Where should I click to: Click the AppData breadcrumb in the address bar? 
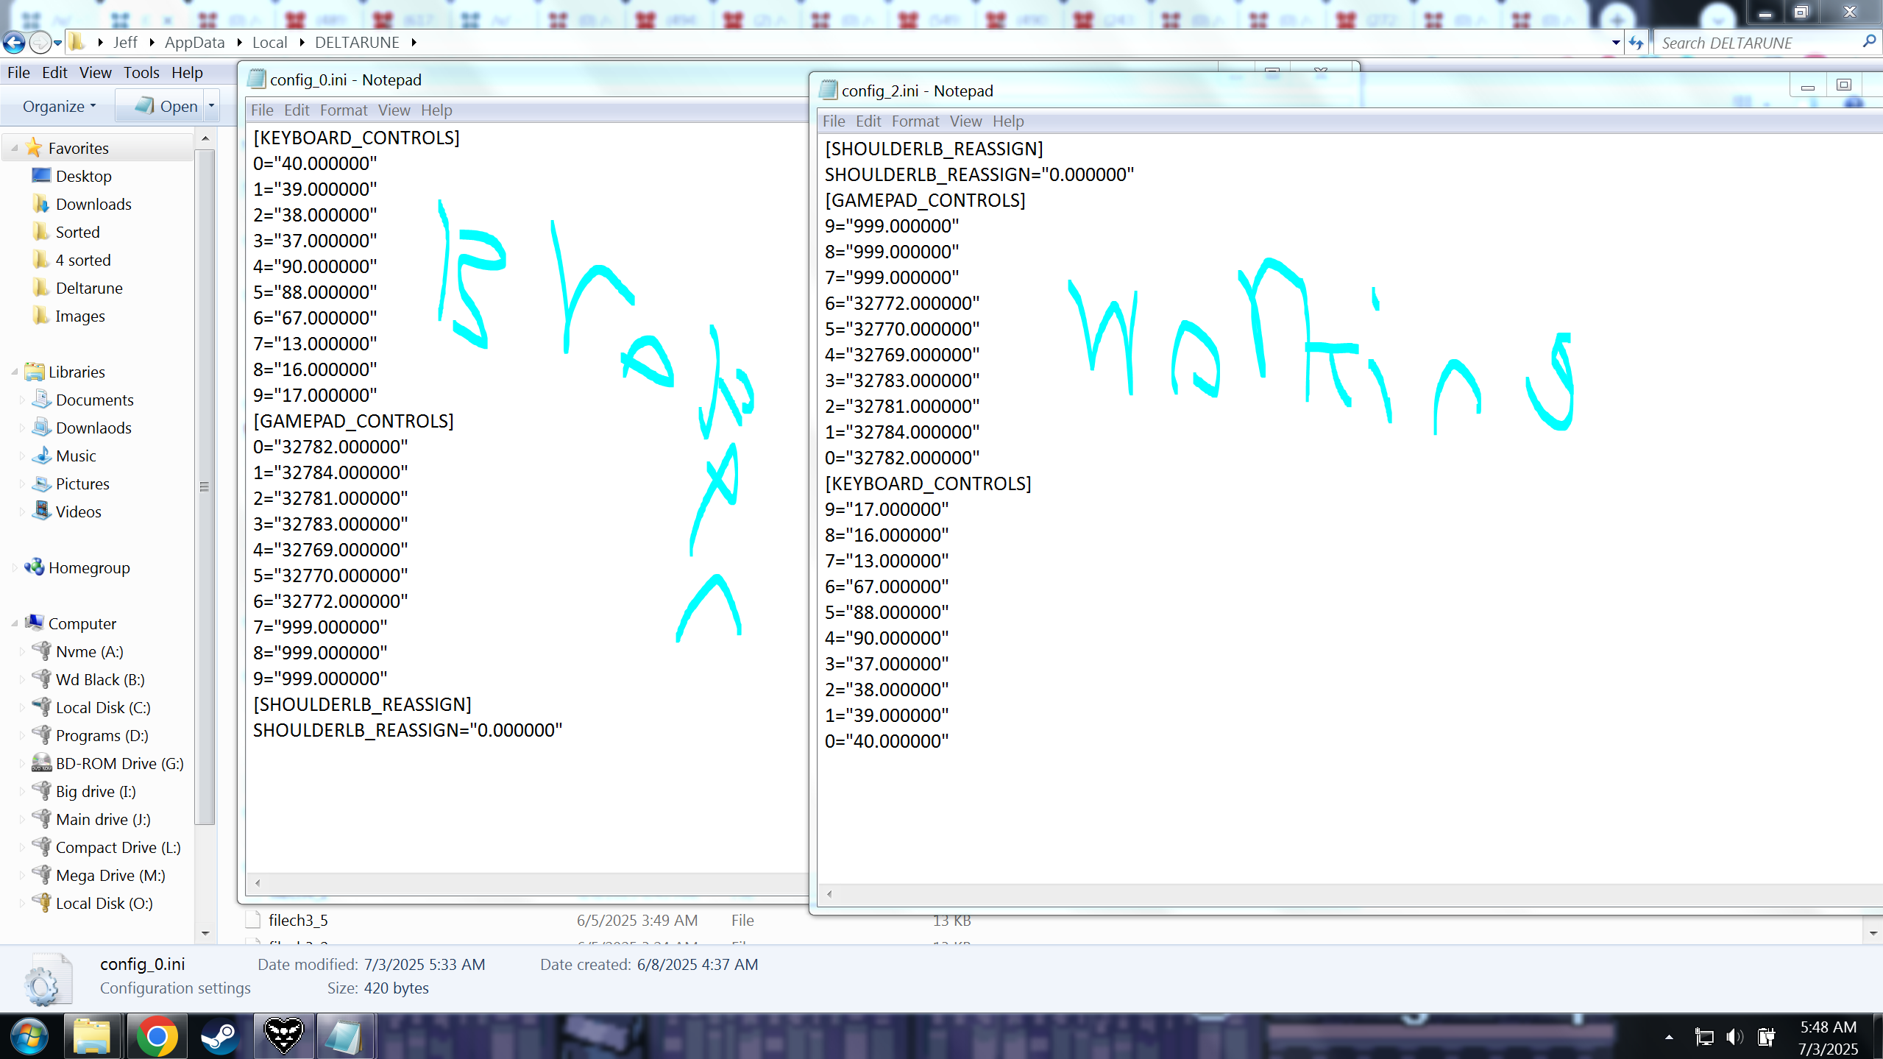tap(194, 43)
